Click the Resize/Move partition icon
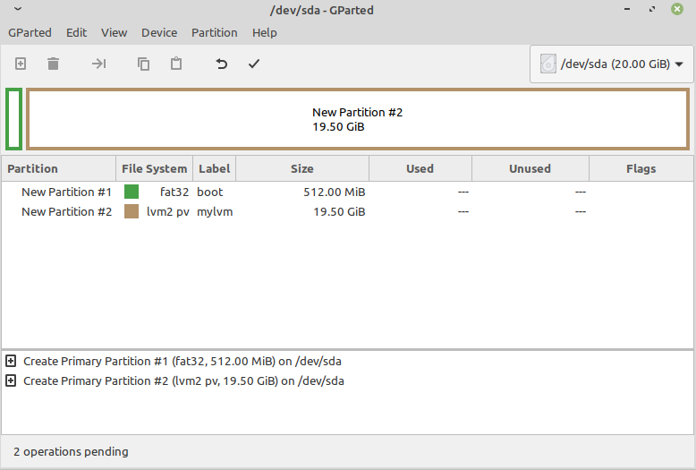This screenshot has width=696, height=470. pos(98,64)
